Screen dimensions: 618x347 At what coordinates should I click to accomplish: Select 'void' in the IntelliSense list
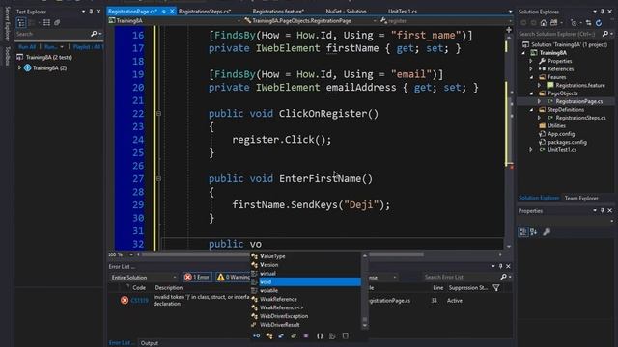[x=306, y=282]
